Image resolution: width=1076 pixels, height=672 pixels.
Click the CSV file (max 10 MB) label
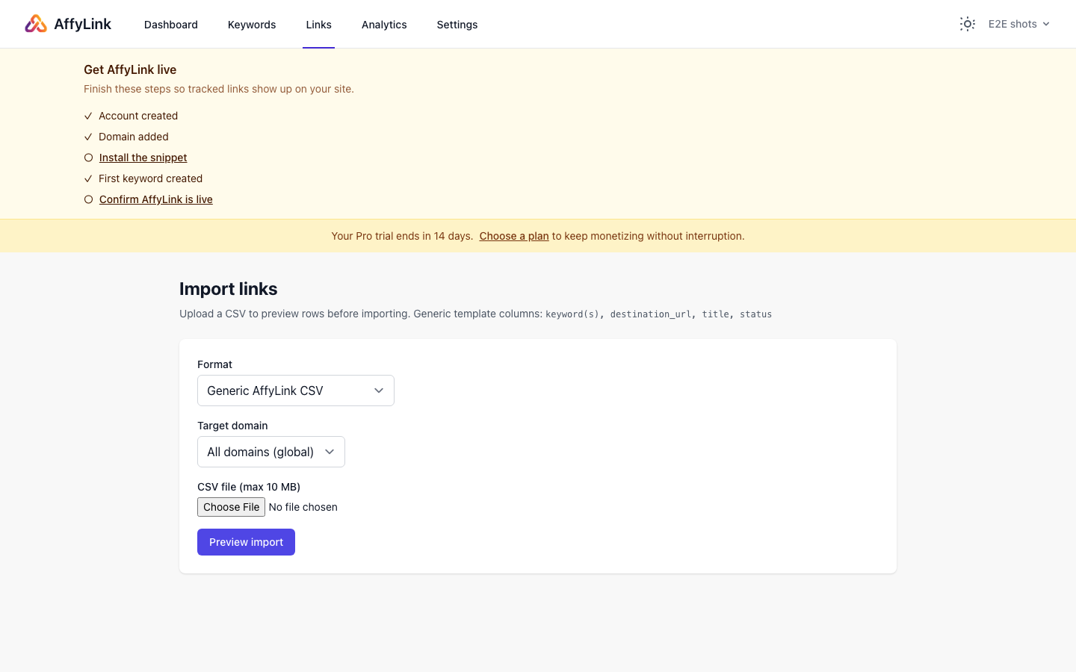click(x=249, y=487)
